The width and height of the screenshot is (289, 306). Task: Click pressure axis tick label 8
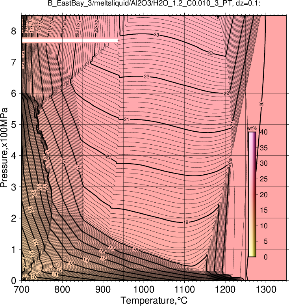[x=14, y=31]
